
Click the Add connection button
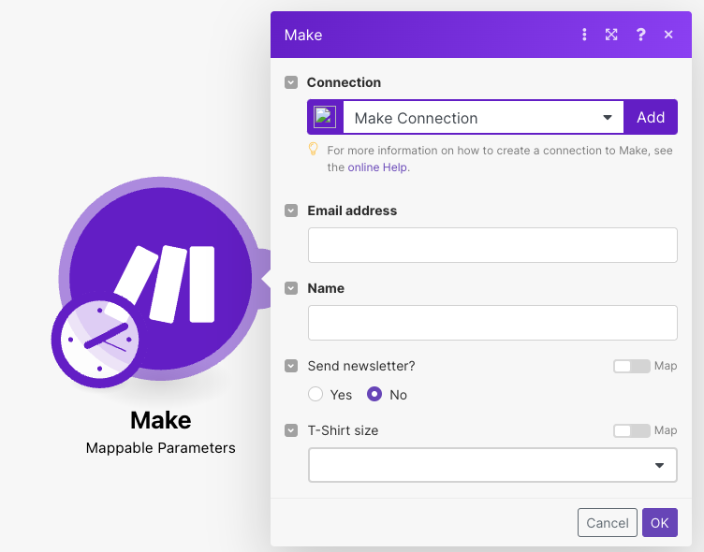click(651, 118)
